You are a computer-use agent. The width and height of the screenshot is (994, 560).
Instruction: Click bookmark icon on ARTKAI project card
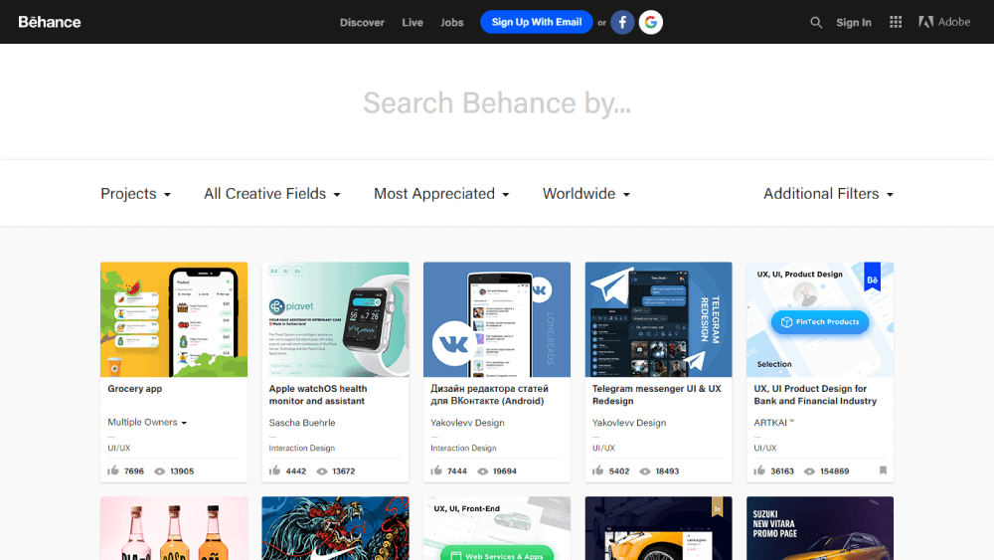pos(883,470)
